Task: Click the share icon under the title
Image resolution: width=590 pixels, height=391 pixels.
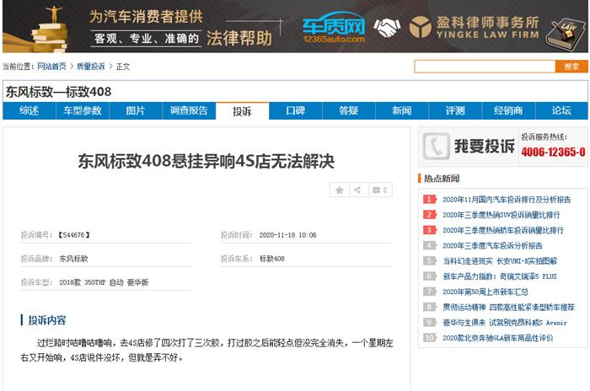Action: (x=358, y=190)
